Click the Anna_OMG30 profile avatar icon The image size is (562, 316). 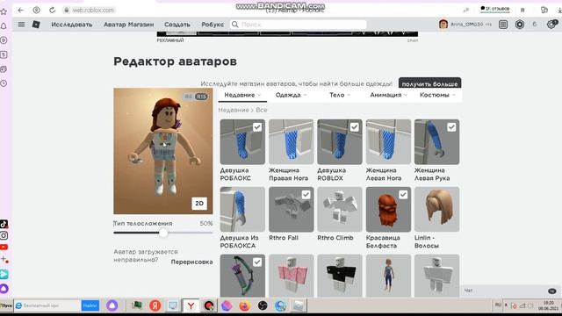tap(443, 24)
